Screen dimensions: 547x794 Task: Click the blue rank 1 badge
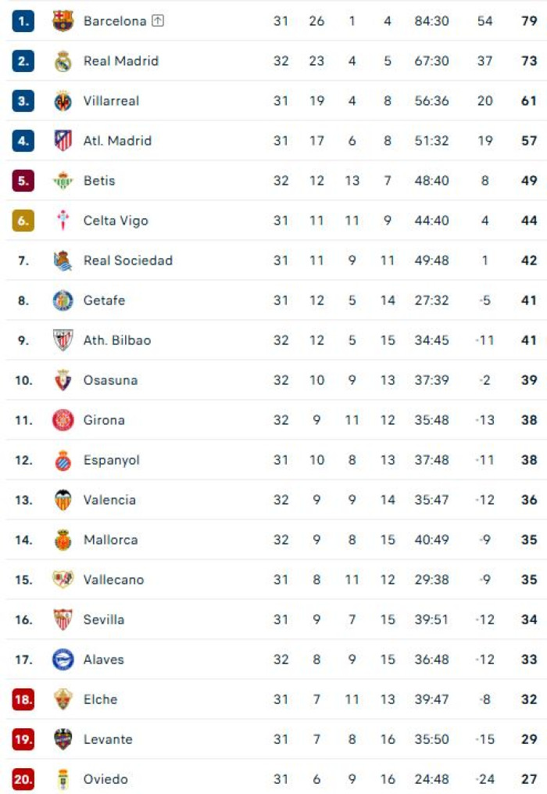23,21
